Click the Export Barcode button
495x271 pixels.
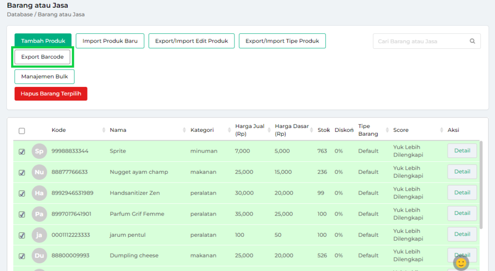tap(43, 57)
